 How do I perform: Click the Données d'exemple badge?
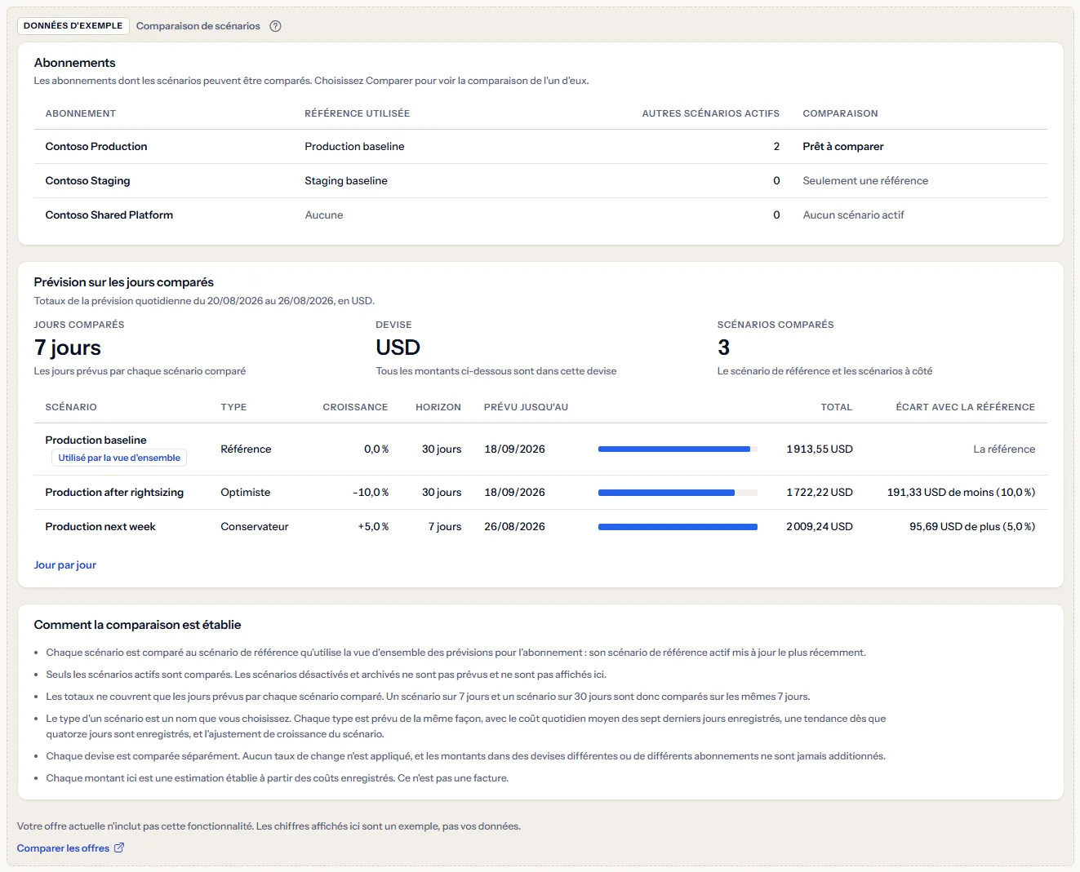[73, 26]
